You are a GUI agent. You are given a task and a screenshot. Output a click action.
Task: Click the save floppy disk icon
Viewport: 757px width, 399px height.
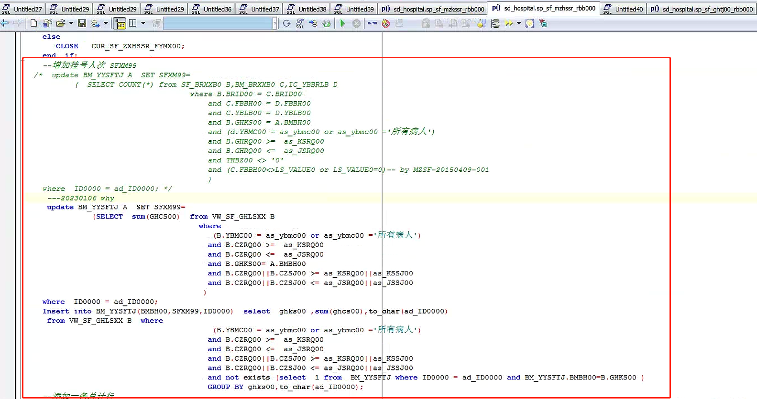click(82, 23)
